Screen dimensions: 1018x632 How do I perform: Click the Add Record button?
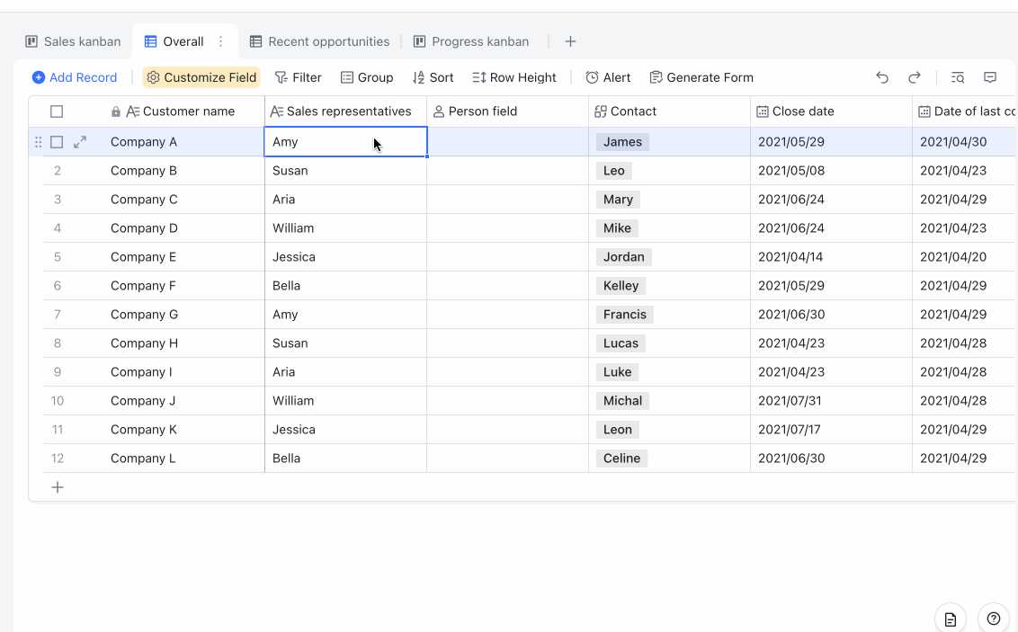pyautogui.click(x=75, y=77)
